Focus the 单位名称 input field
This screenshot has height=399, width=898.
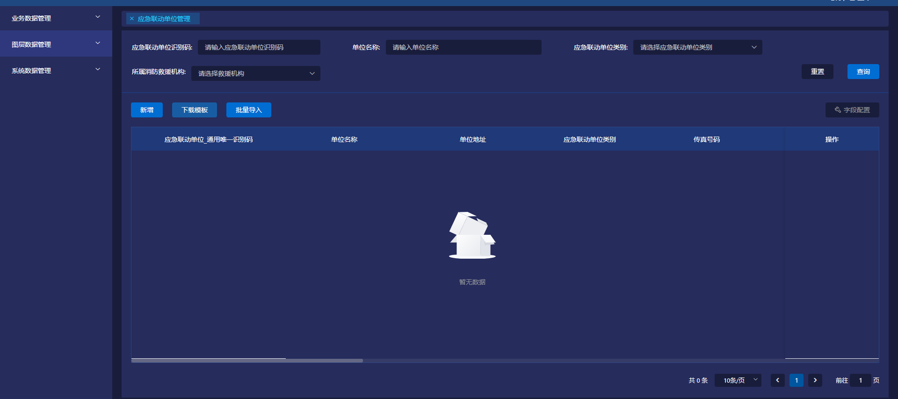pyautogui.click(x=463, y=47)
